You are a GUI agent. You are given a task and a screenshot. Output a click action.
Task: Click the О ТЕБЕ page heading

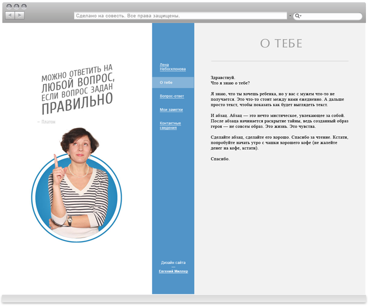coord(281,44)
